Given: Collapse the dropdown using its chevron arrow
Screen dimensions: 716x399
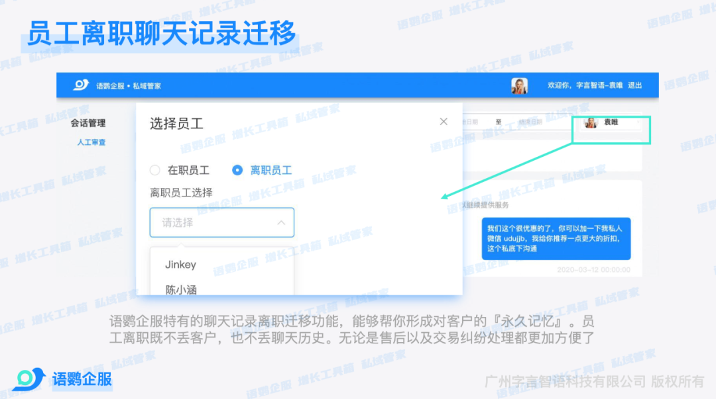Looking at the screenshot, I should 281,223.
